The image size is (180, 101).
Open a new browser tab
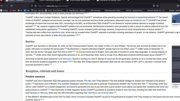(128, 1)
